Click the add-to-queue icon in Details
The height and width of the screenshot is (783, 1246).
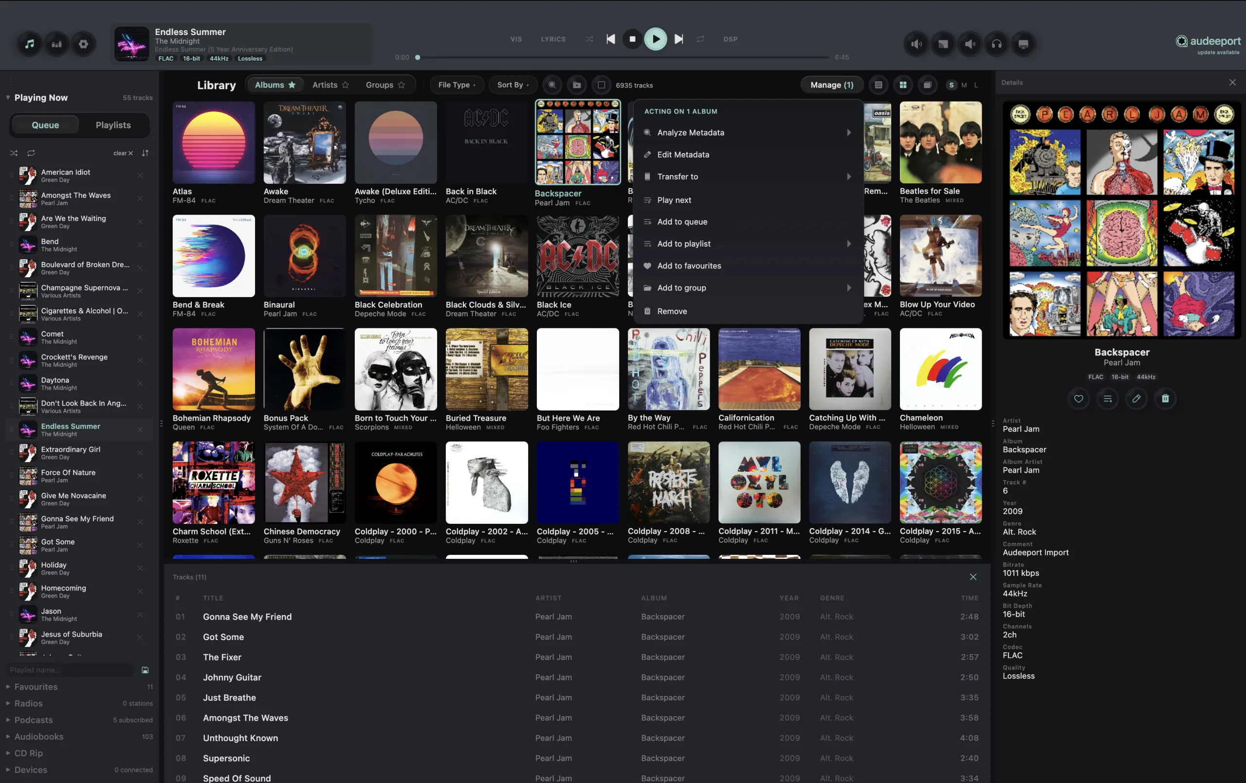pyautogui.click(x=1107, y=399)
